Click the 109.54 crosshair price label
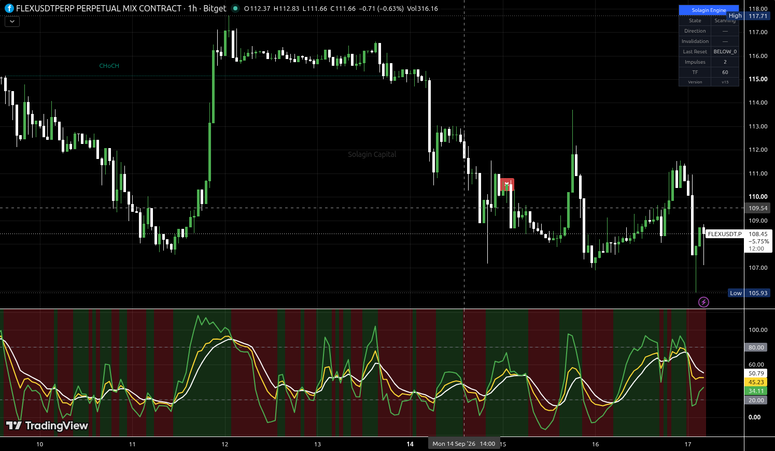This screenshot has height=451, width=775. pyautogui.click(x=758, y=208)
